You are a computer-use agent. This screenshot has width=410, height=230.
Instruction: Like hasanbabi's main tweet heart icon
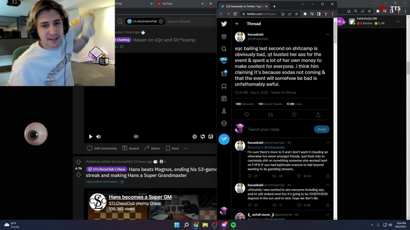294,115
